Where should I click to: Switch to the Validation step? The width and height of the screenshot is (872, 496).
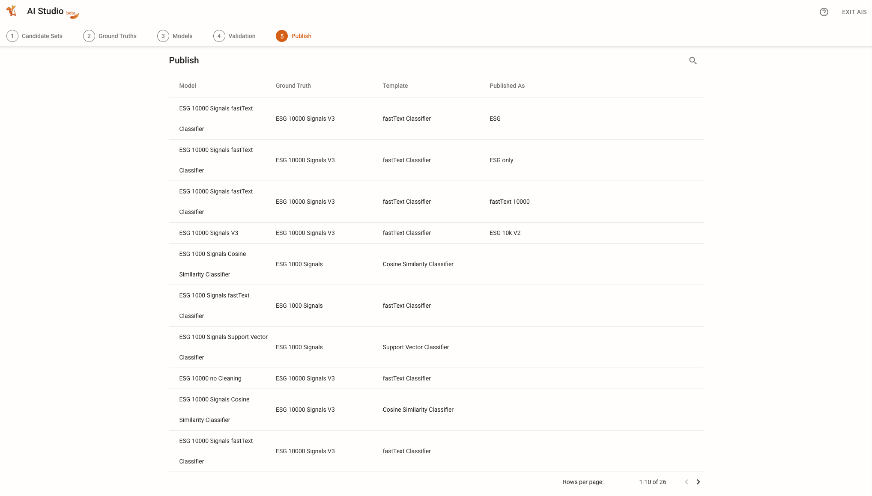(242, 36)
